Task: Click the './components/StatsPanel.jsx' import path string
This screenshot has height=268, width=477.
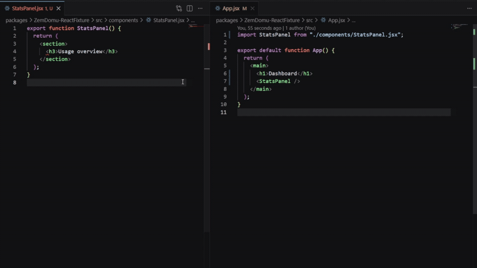Action: 355,35
